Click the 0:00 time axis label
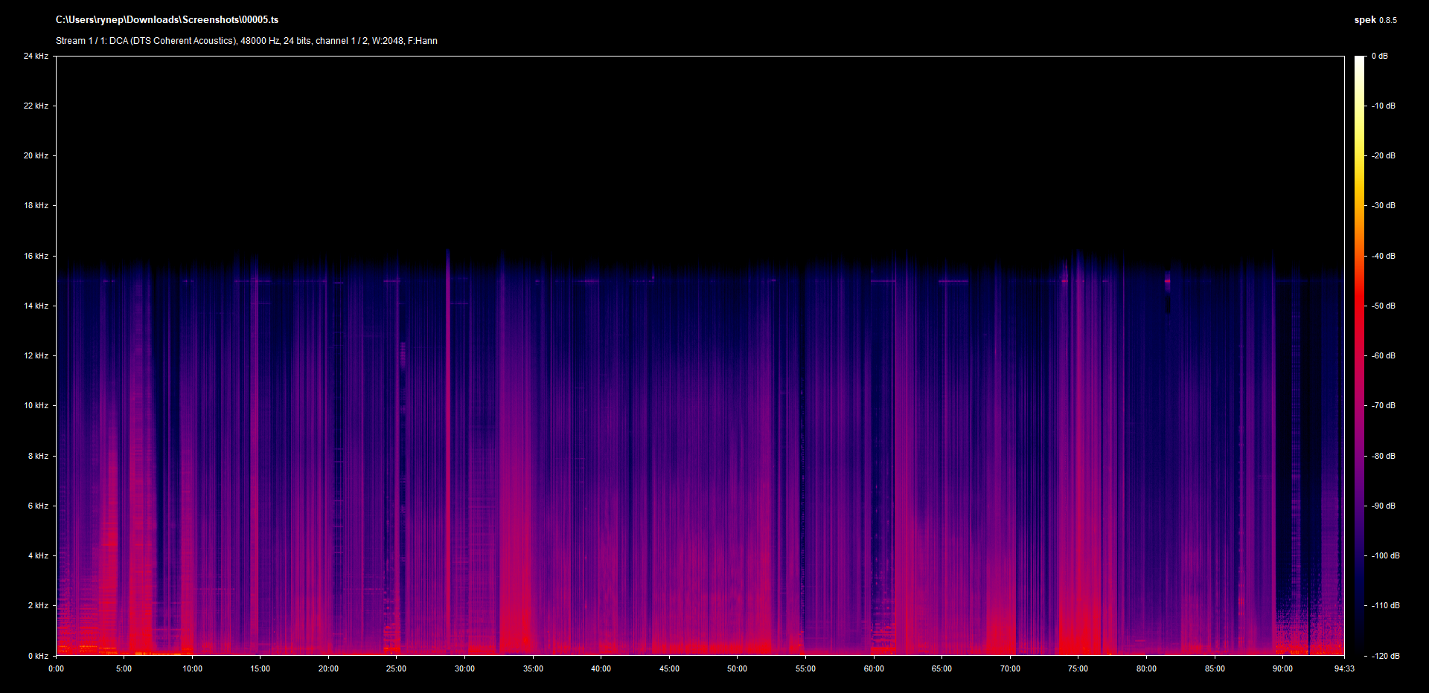1429x693 pixels. (x=56, y=668)
